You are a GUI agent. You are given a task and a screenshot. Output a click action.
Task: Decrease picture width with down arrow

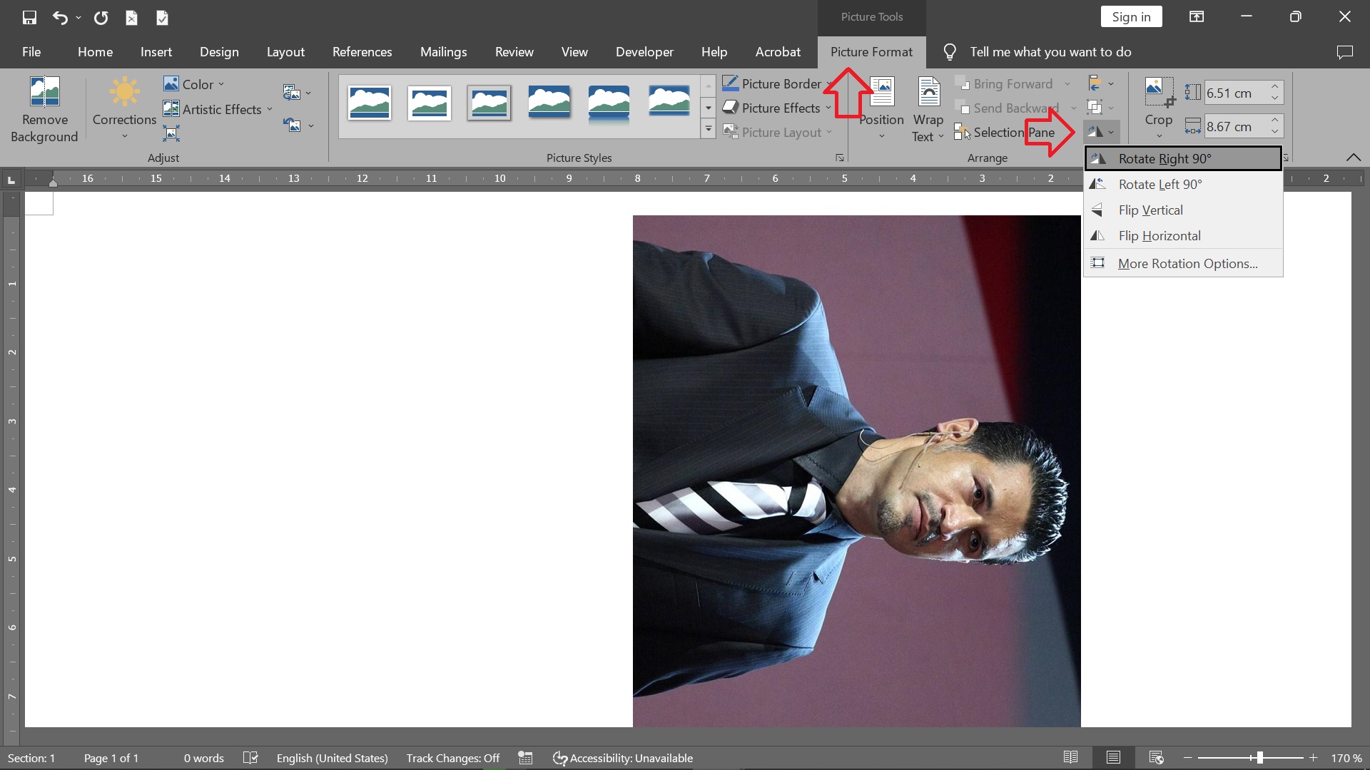click(1274, 132)
